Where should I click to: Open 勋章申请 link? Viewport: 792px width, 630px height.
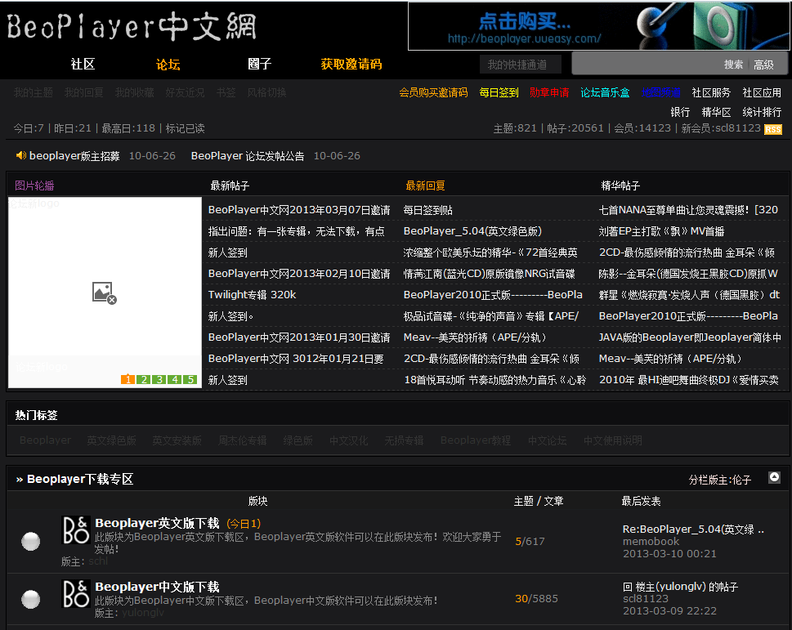coord(549,92)
